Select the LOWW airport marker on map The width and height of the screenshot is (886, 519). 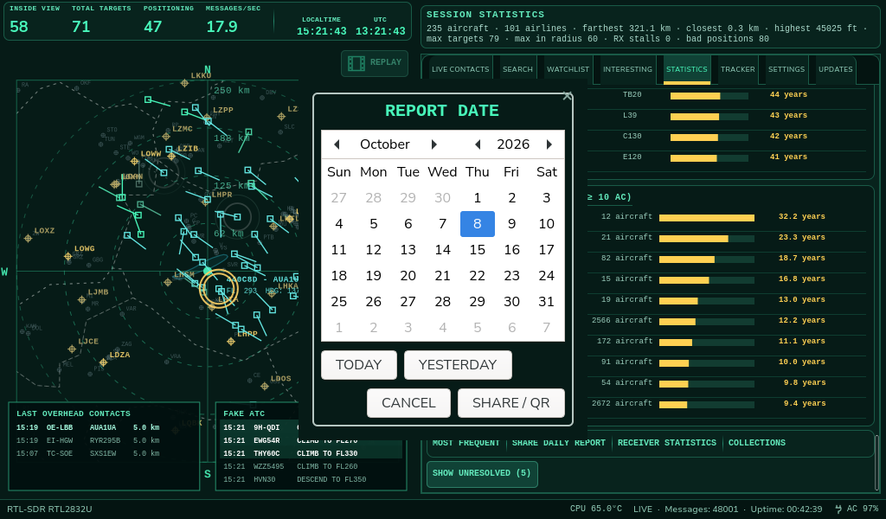134,162
